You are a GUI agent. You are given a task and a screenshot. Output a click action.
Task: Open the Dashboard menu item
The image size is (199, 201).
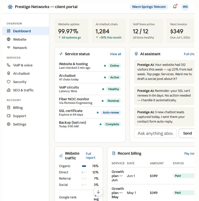coord(26,31)
